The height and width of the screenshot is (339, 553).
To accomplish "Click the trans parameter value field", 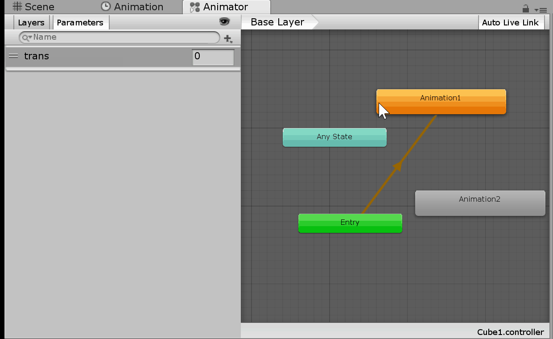I will tap(213, 57).
